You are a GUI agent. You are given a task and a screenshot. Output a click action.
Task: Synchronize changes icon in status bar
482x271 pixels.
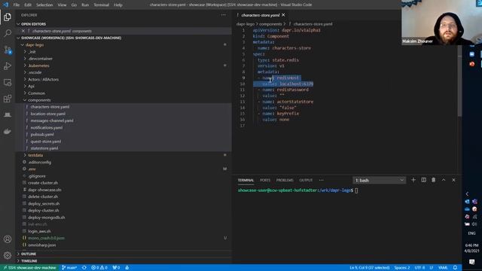click(84, 268)
